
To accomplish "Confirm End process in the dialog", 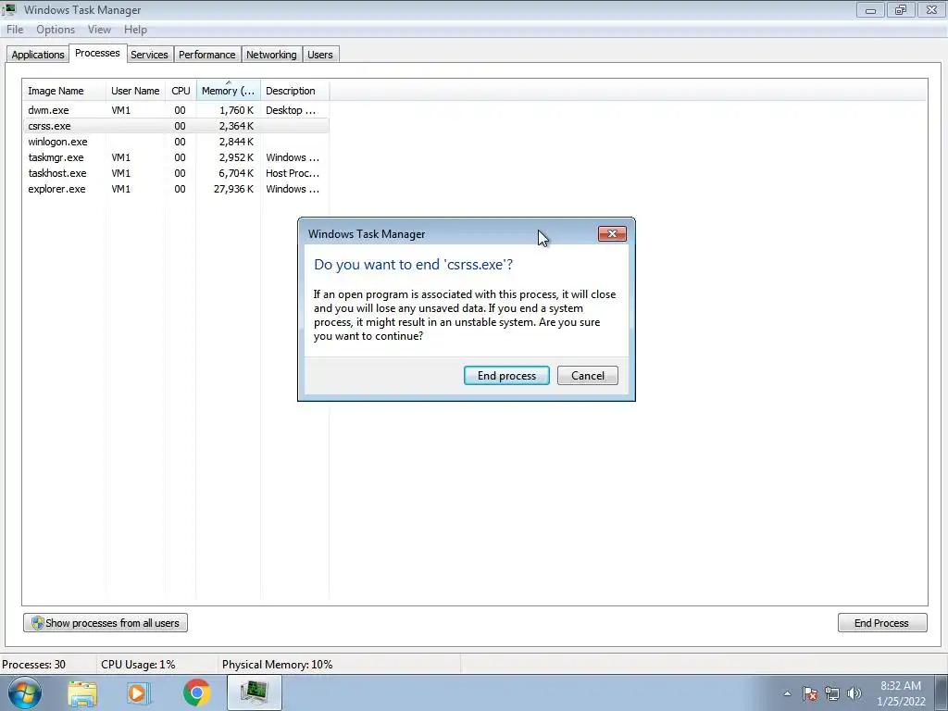I will click(506, 376).
